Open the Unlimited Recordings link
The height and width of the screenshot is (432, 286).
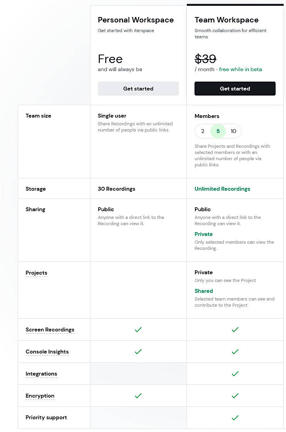(222, 189)
